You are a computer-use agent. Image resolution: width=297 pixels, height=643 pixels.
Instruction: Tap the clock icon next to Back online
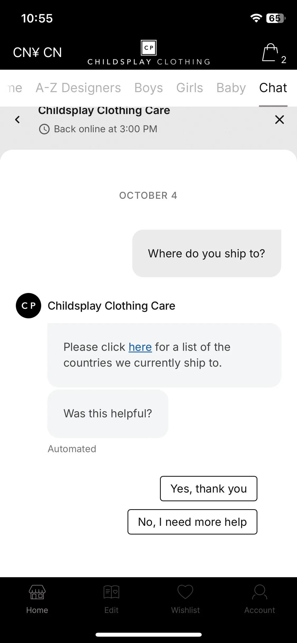pyautogui.click(x=44, y=129)
